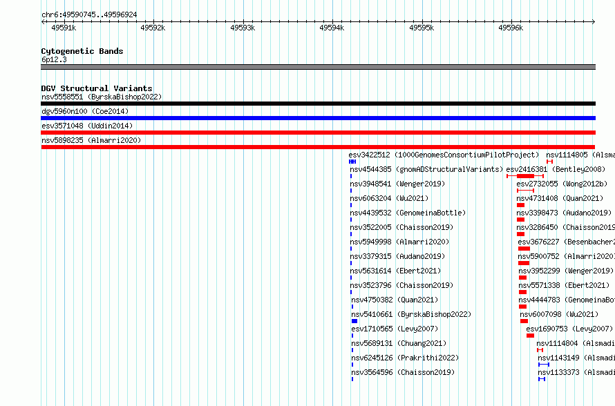The height and width of the screenshot is (406, 615).
Task: Click esv1690753 (Levy2007) label
Action: click(x=569, y=329)
